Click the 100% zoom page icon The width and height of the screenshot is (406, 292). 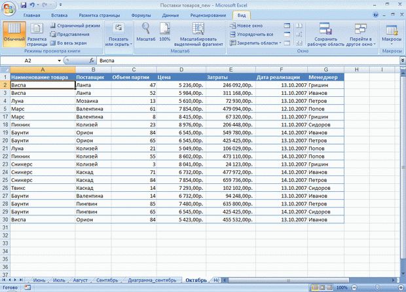point(164,32)
